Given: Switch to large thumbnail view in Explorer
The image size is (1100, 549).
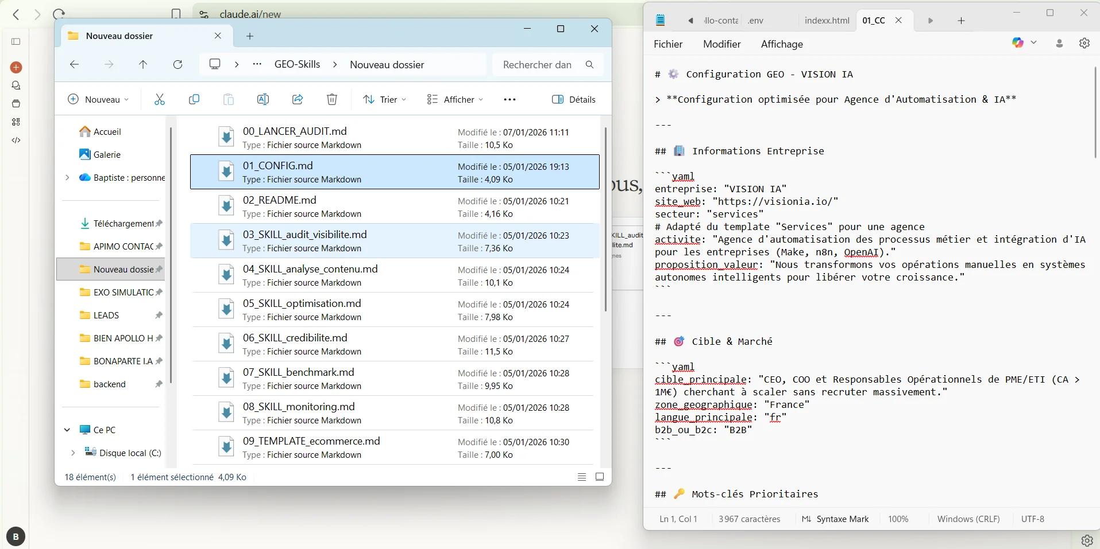Looking at the screenshot, I should [600, 477].
